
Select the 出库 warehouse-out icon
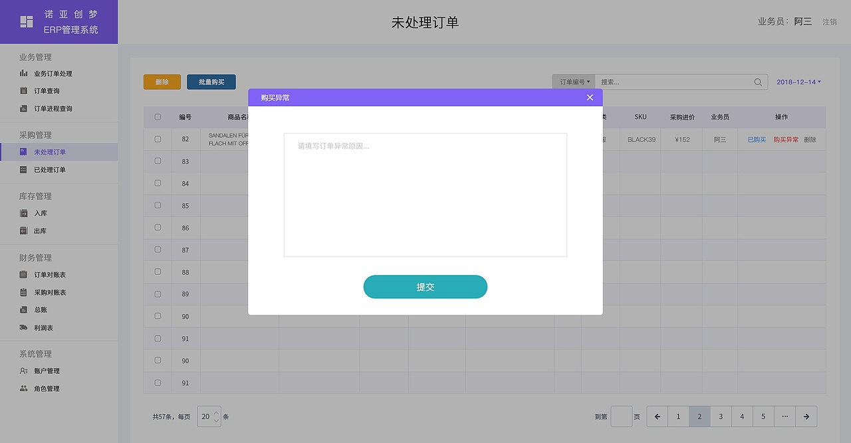click(25, 230)
